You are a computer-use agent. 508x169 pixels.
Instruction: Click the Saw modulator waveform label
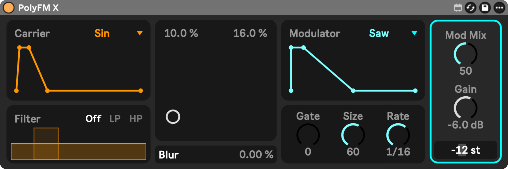click(379, 34)
